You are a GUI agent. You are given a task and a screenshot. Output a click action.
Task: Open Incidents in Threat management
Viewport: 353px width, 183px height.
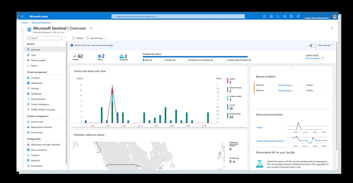click(35, 78)
